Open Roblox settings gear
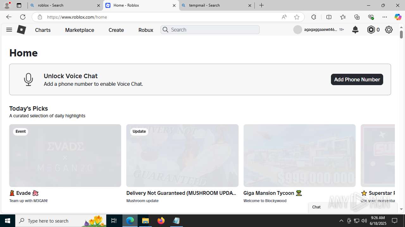 tap(389, 30)
